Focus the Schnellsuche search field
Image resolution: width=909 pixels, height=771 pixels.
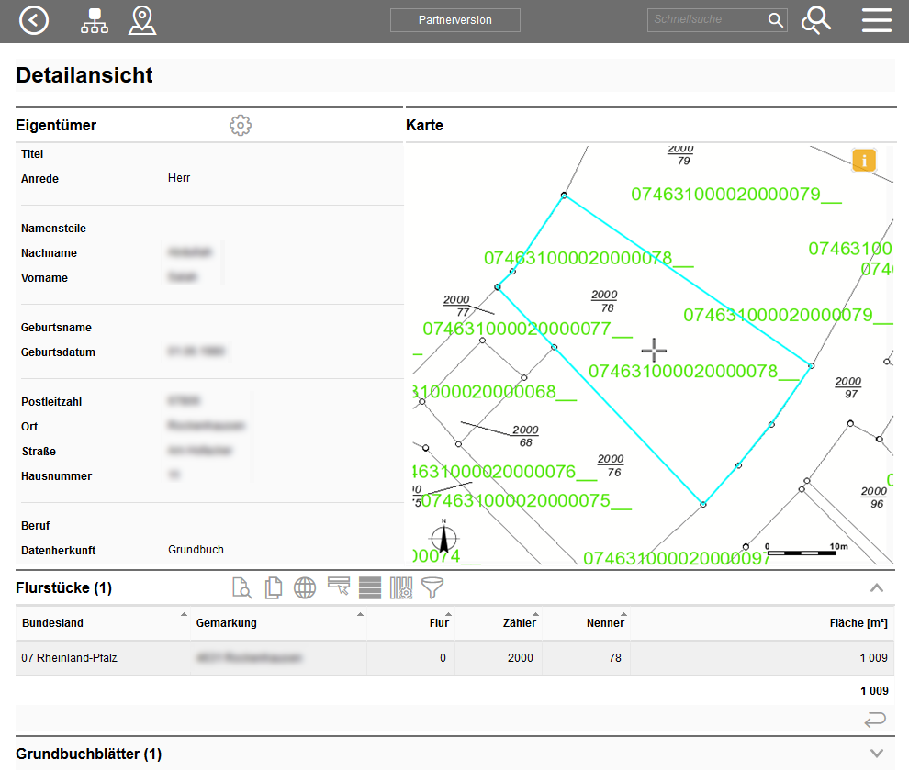pyautogui.click(x=707, y=20)
